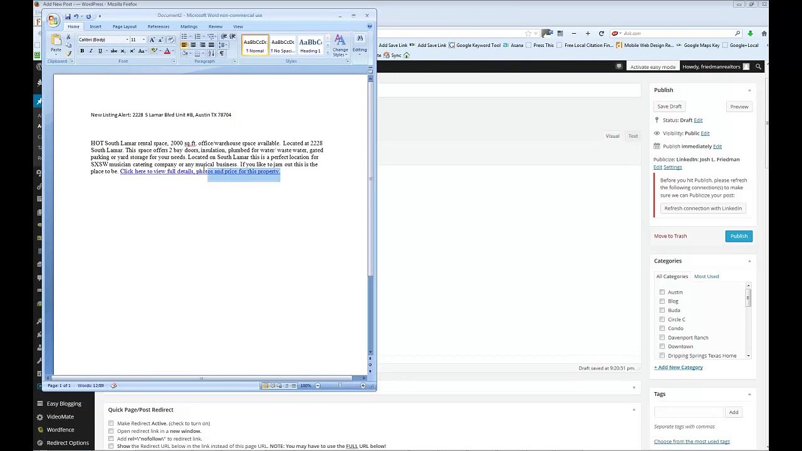Open the font size dropdown showing 11
802x451 pixels.
pyautogui.click(x=143, y=39)
